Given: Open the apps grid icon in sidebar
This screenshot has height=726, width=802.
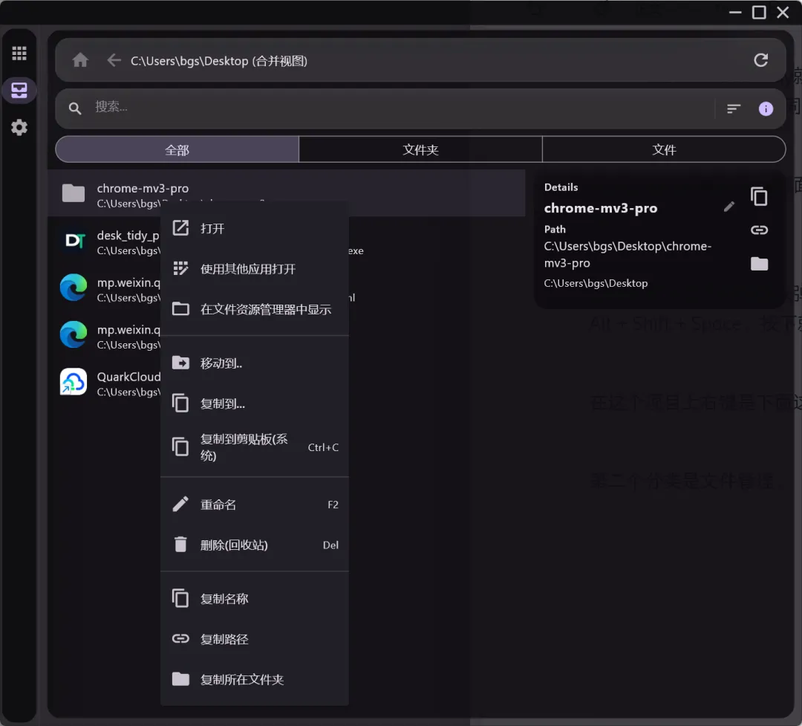Looking at the screenshot, I should pos(19,54).
